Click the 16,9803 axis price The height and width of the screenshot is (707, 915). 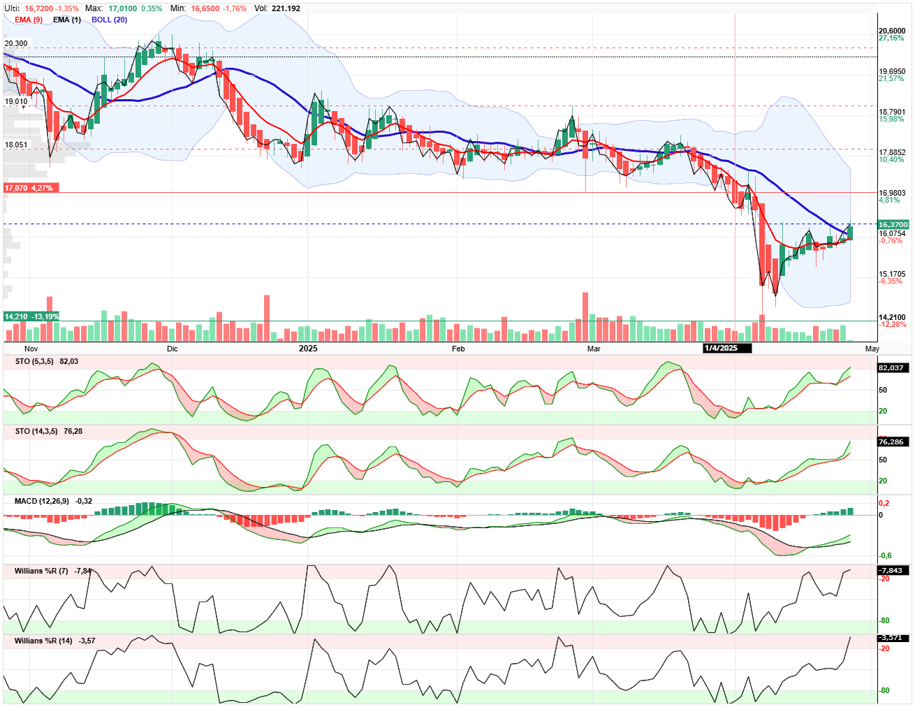tap(892, 193)
